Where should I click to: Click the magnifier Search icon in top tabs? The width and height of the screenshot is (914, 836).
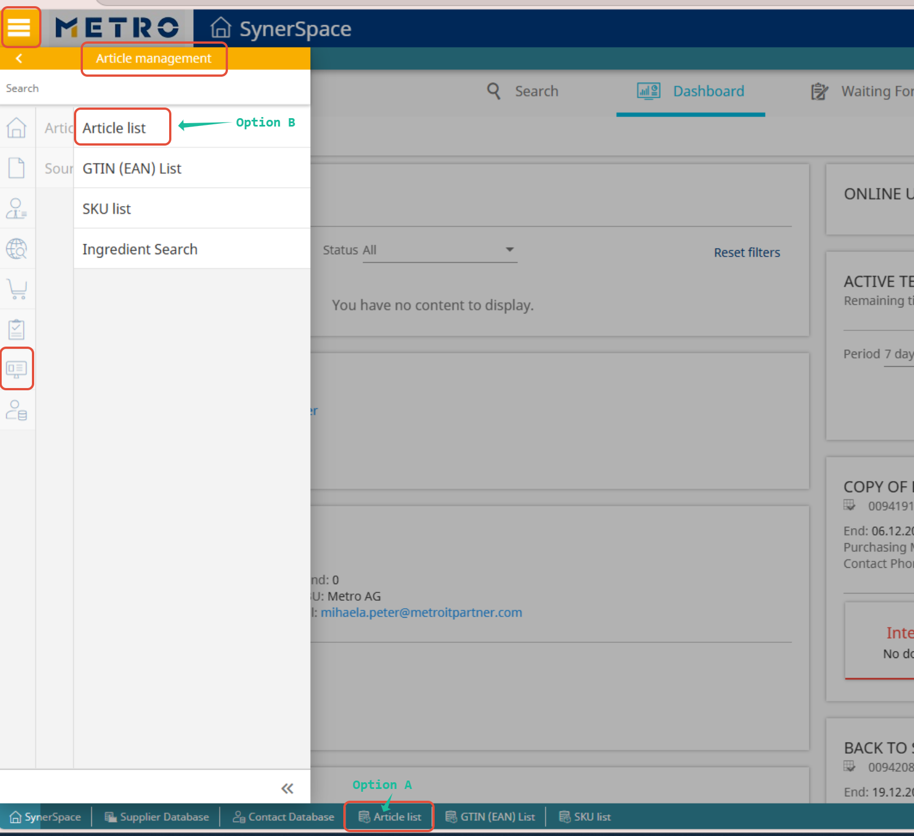(x=493, y=91)
